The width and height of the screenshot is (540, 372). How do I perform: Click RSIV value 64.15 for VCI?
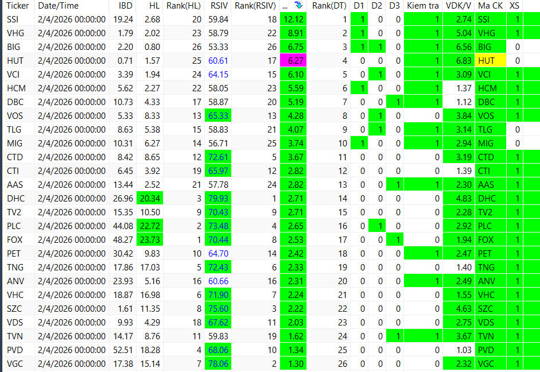tap(218, 75)
